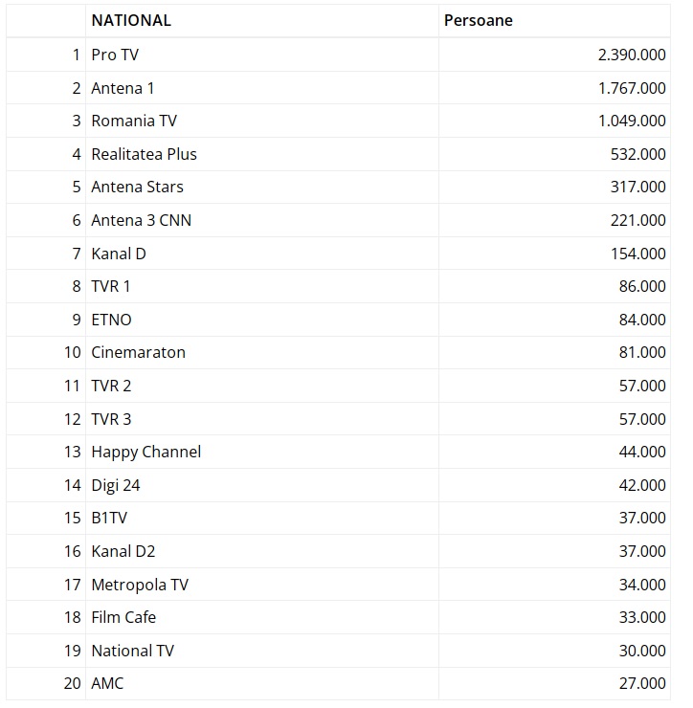Select the ETNO channel entry
The image size is (693, 708).
coord(111,320)
